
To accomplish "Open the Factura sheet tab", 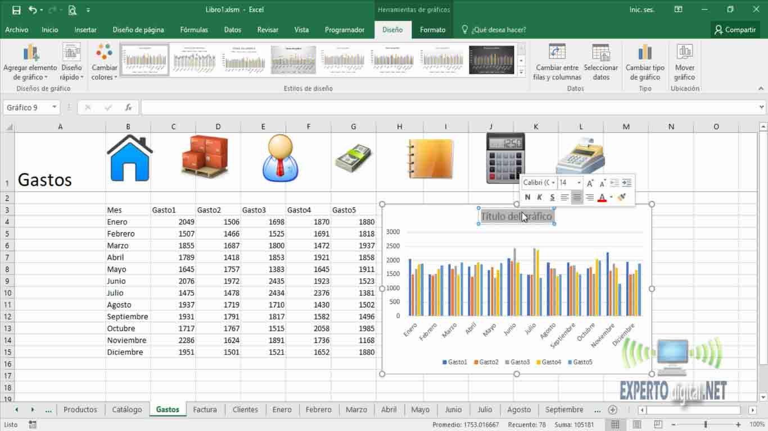I will coord(205,410).
